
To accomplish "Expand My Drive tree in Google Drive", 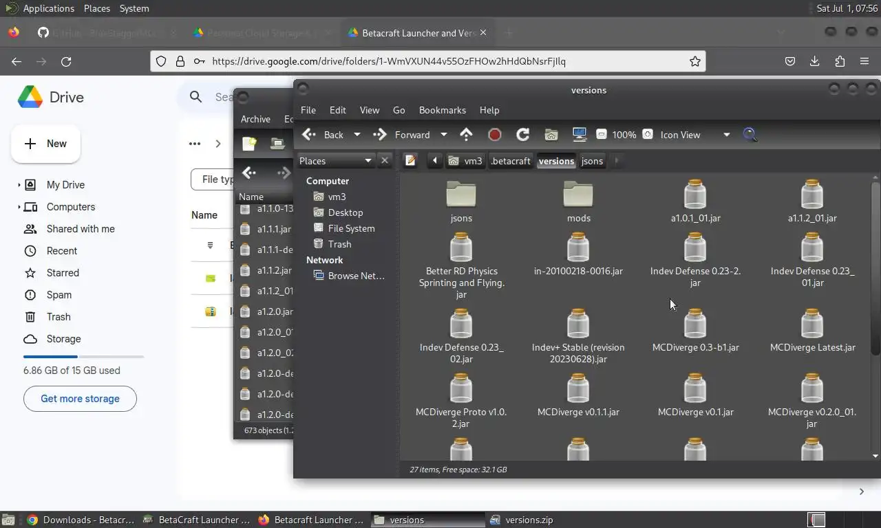I will pos(19,185).
